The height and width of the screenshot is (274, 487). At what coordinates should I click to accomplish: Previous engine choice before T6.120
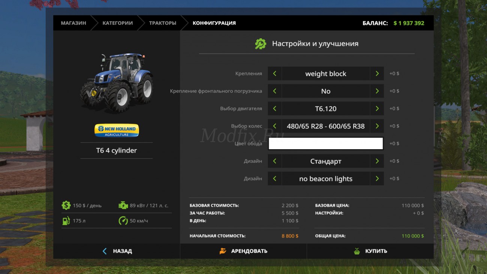[x=275, y=109]
